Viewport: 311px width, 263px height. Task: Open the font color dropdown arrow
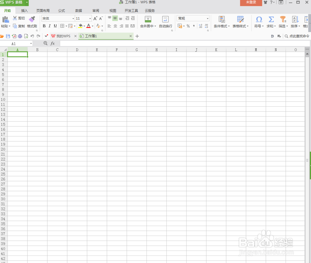[93, 26]
